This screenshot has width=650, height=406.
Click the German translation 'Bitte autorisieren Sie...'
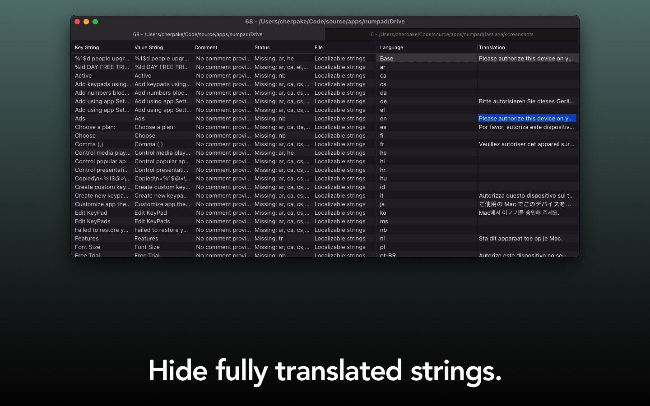click(526, 101)
